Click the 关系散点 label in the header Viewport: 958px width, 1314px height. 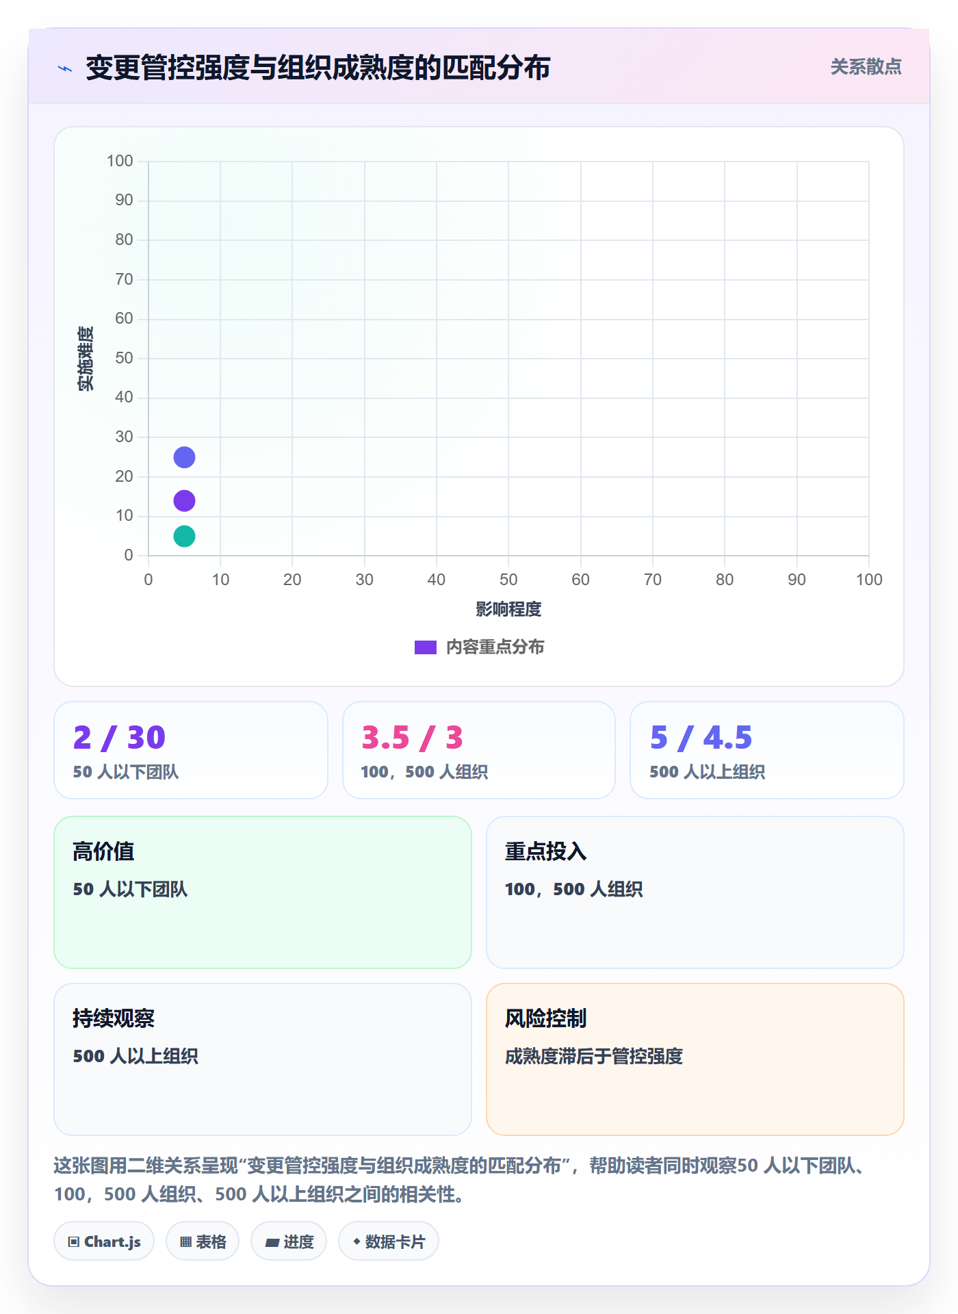(866, 67)
